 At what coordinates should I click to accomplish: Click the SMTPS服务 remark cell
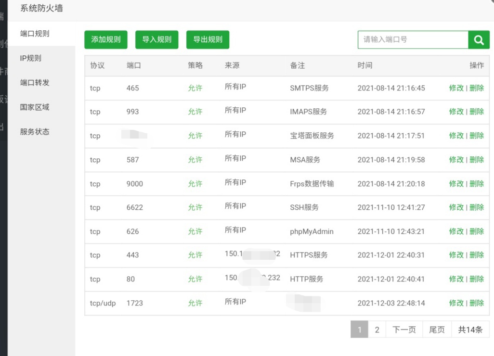pos(310,88)
